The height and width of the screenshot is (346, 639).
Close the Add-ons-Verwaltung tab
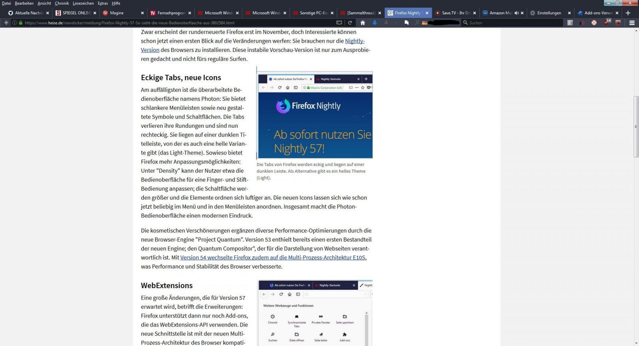pos(617,13)
